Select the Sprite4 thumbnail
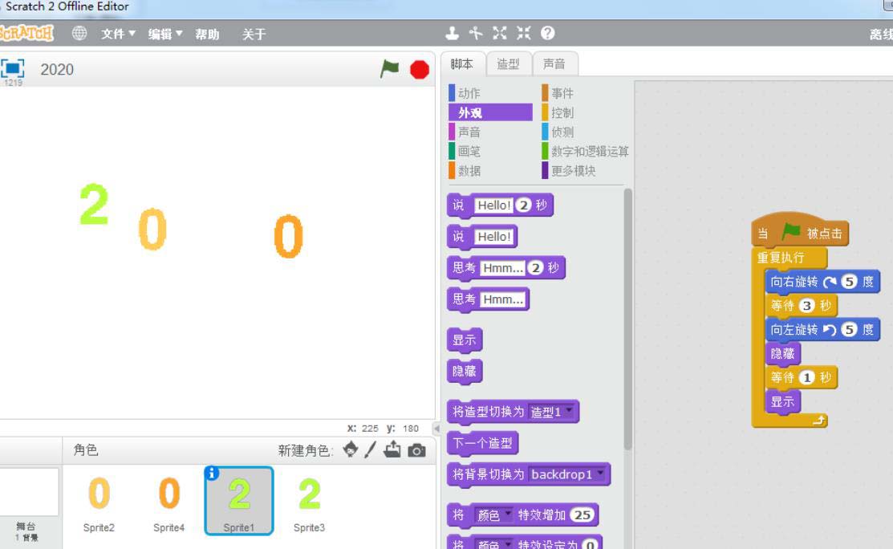This screenshot has width=893, height=549. (169, 501)
